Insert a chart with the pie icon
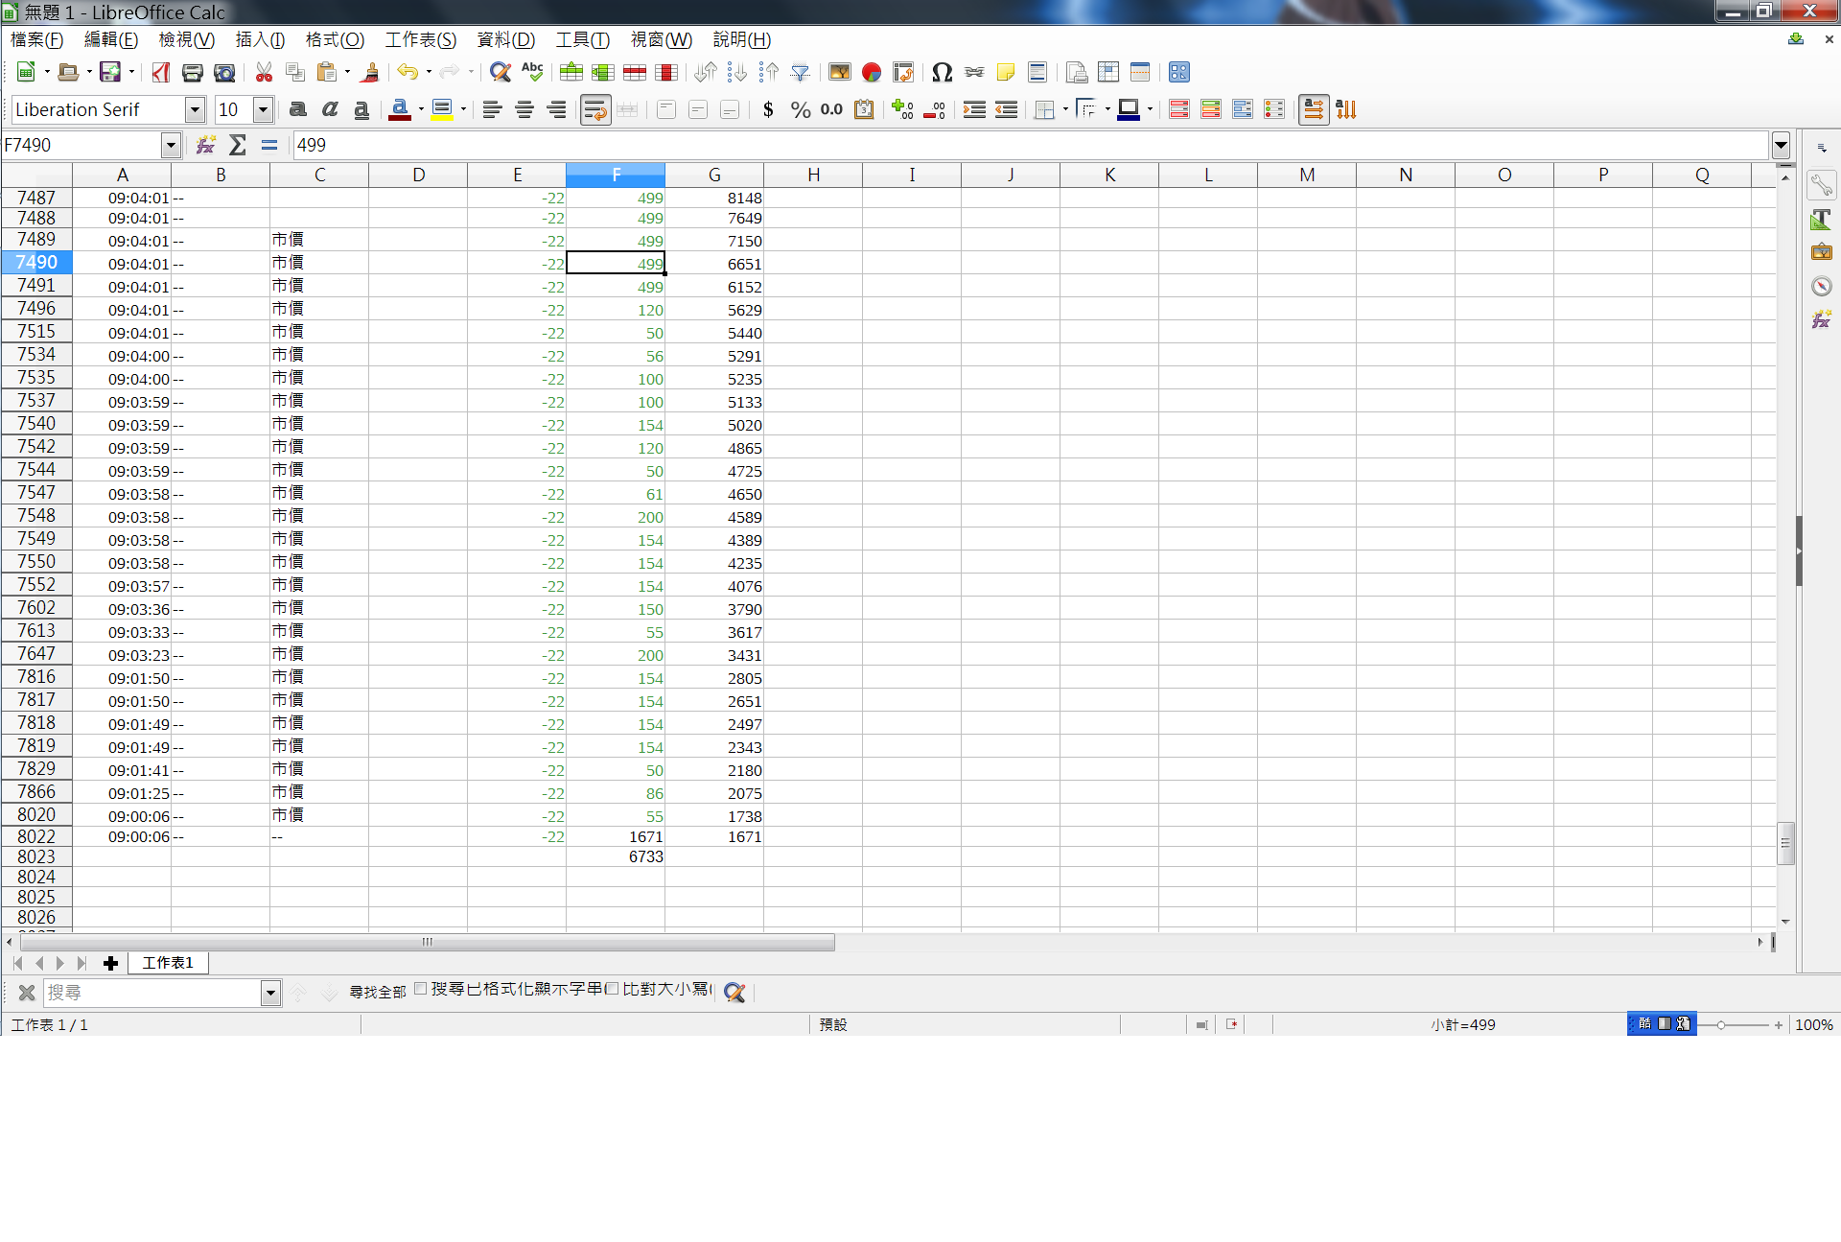This screenshot has width=1841, height=1242. point(871,72)
